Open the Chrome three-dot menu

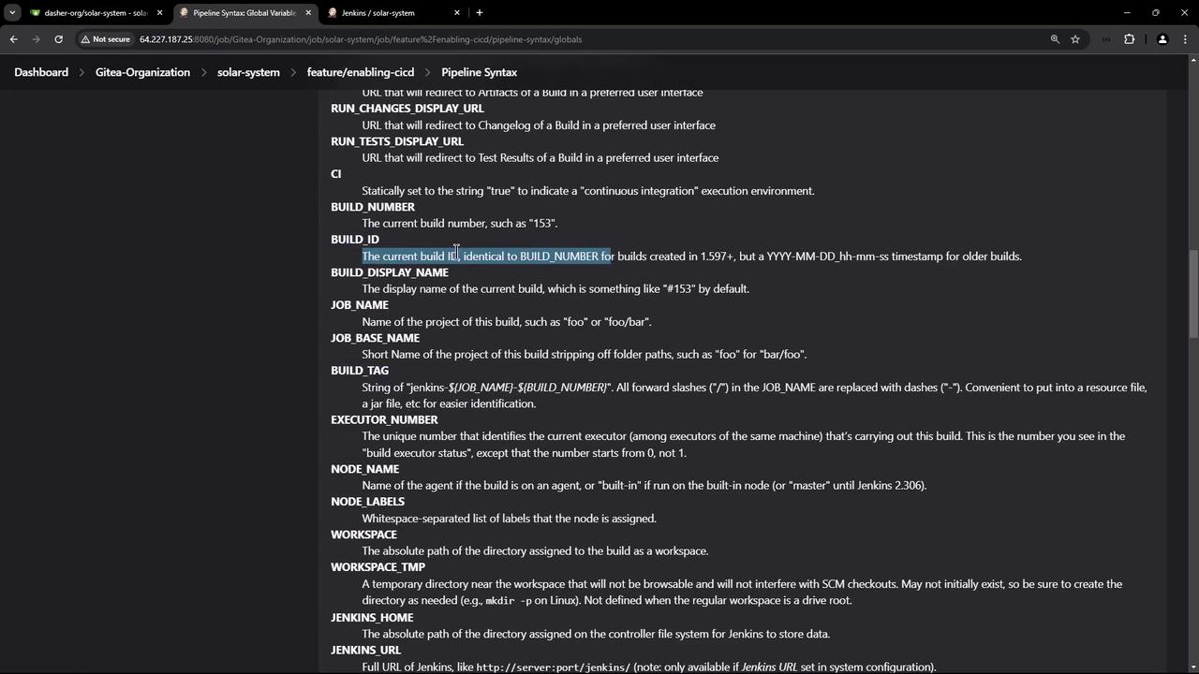point(1186,39)
